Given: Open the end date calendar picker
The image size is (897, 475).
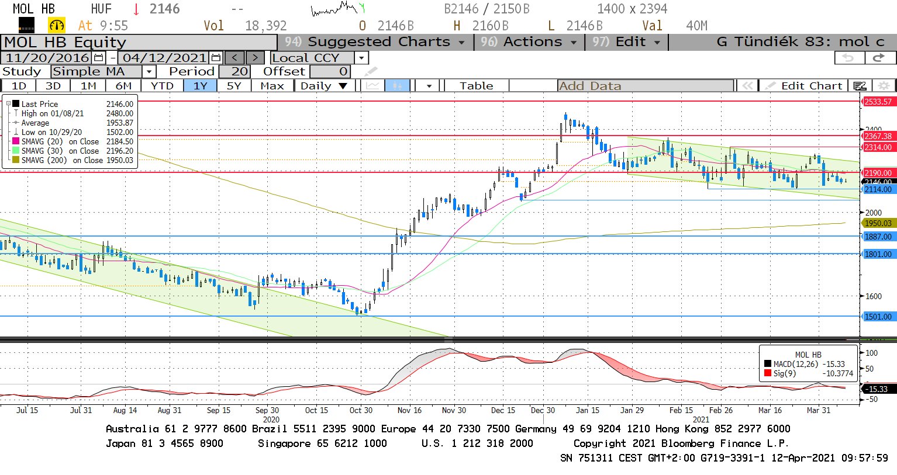Looking at the screenshot, I should pos(216,58).
